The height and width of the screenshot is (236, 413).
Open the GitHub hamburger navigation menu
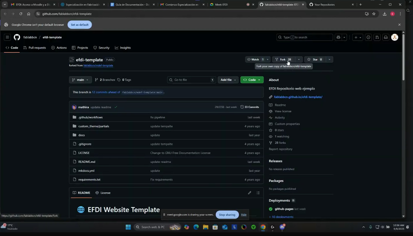pyautogui.click(x=7, y=37)
